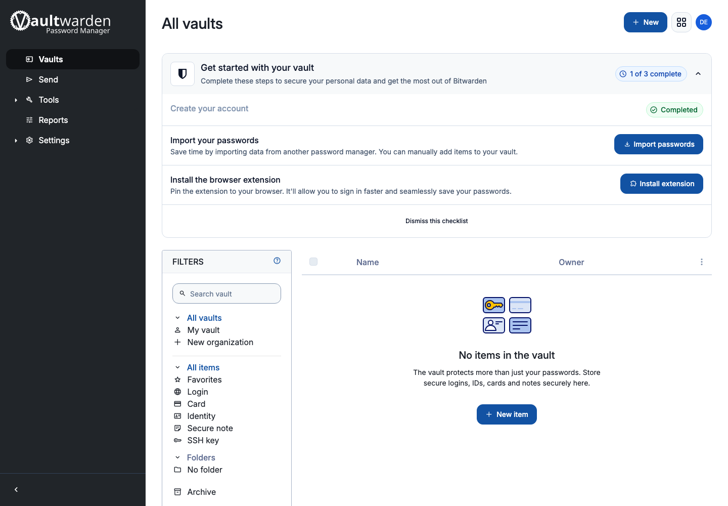Screen dimensions: 728x506
Task: Click the Settings gear icon
Action: 29,140
